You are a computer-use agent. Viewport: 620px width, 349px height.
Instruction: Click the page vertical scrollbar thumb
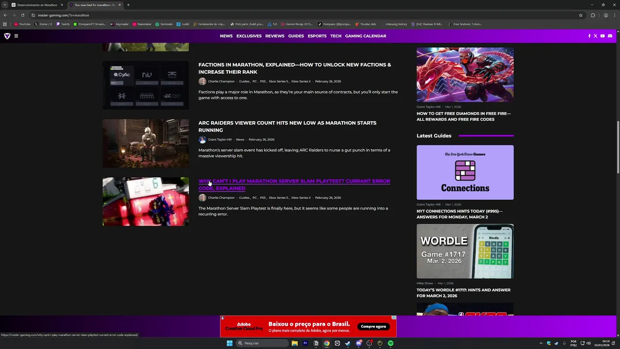(618, 147)
